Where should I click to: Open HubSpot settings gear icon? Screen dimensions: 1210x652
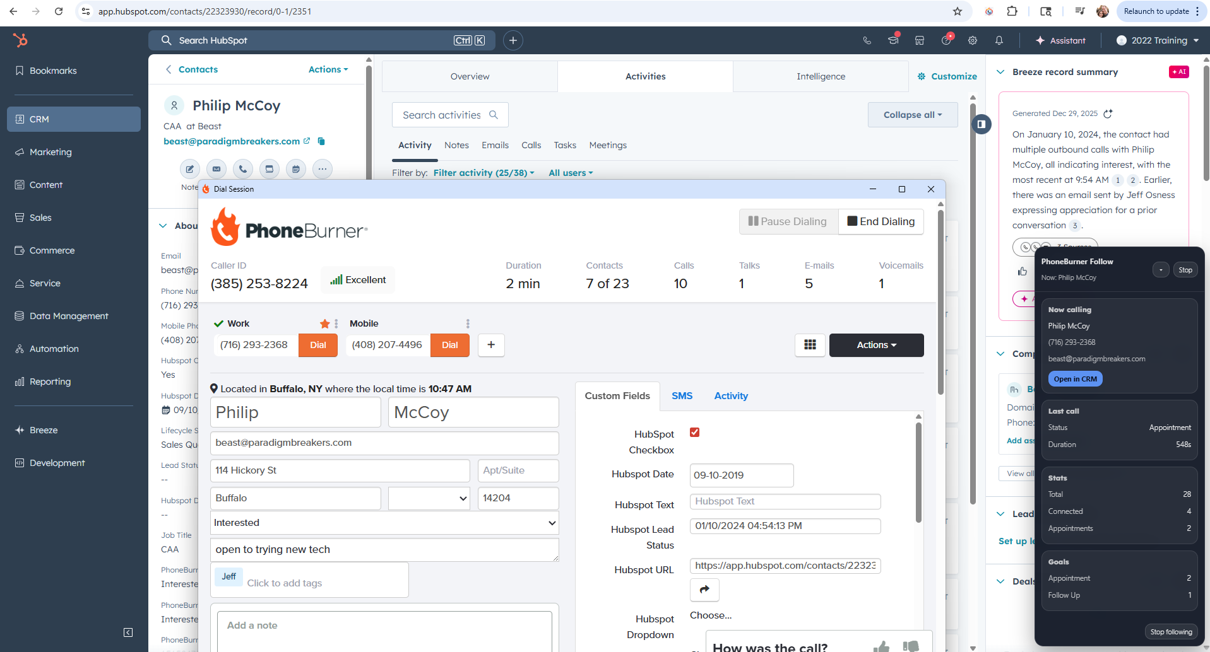pyautogui.click(x=973, y=40)
